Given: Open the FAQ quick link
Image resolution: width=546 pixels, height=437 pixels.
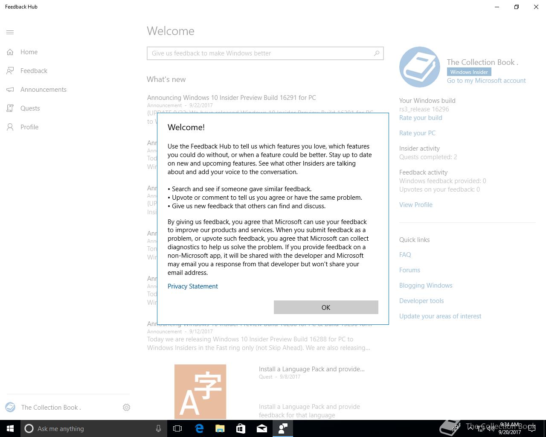Looking at the screenshot, I should coord(405,255).
